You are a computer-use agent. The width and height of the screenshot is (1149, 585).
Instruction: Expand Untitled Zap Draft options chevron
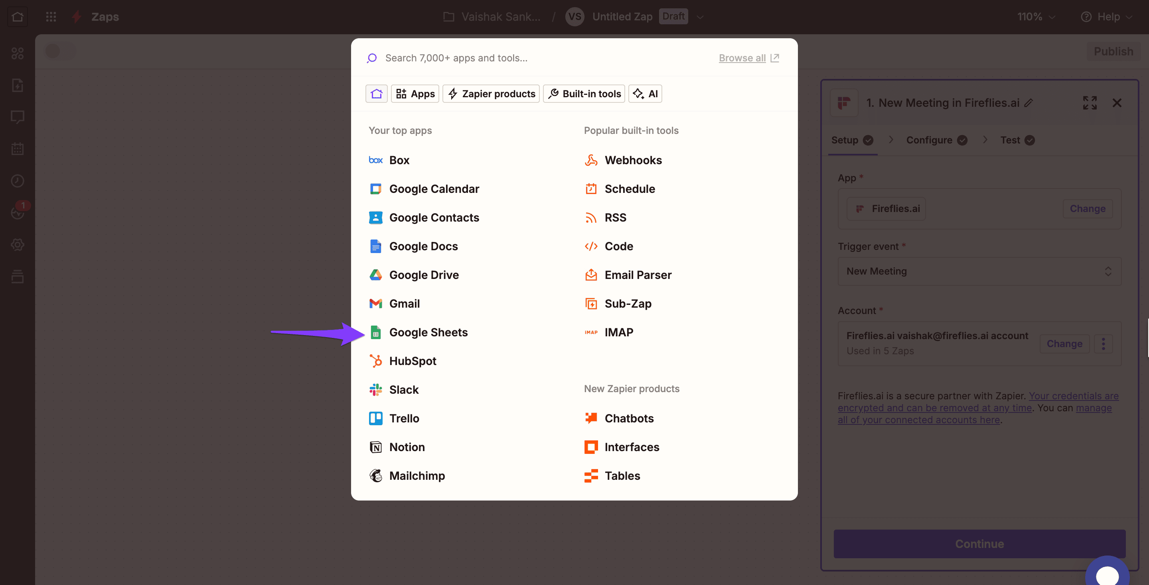coord(700,17)
